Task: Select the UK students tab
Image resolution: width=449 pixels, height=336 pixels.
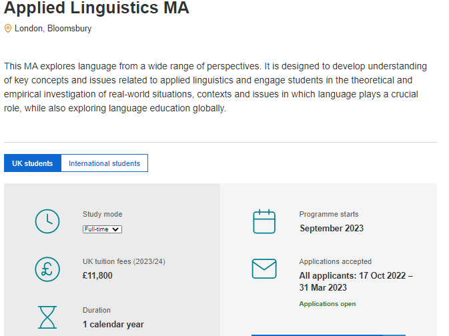Action: [x=33, y=163]
